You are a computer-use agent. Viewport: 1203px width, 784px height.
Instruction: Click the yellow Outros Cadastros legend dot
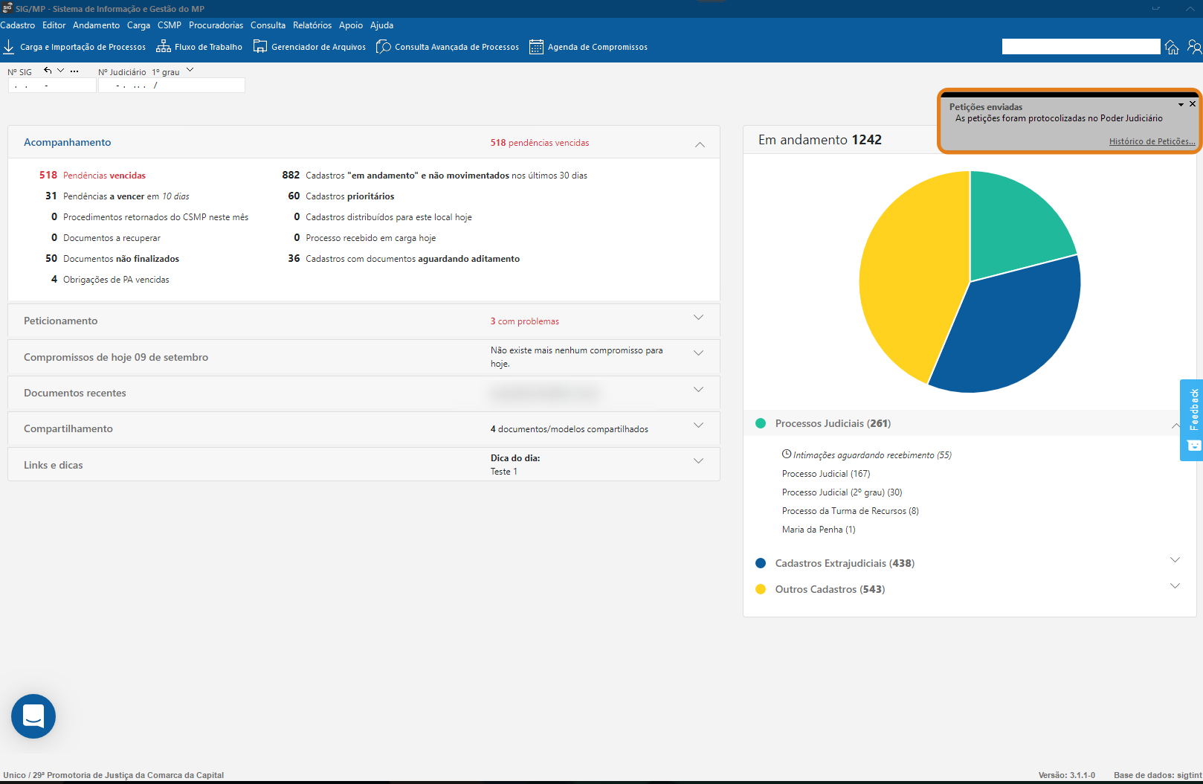coord(761,589)
